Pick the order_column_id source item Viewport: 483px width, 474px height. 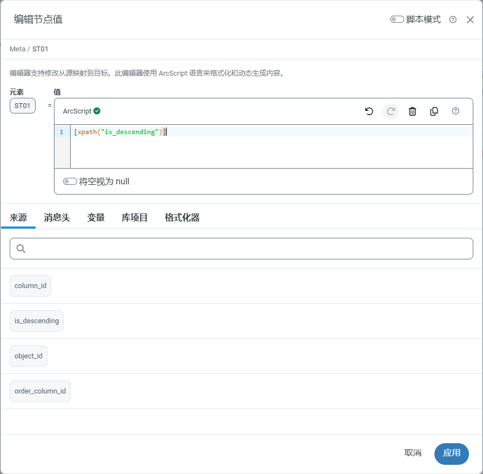(40, 391)
